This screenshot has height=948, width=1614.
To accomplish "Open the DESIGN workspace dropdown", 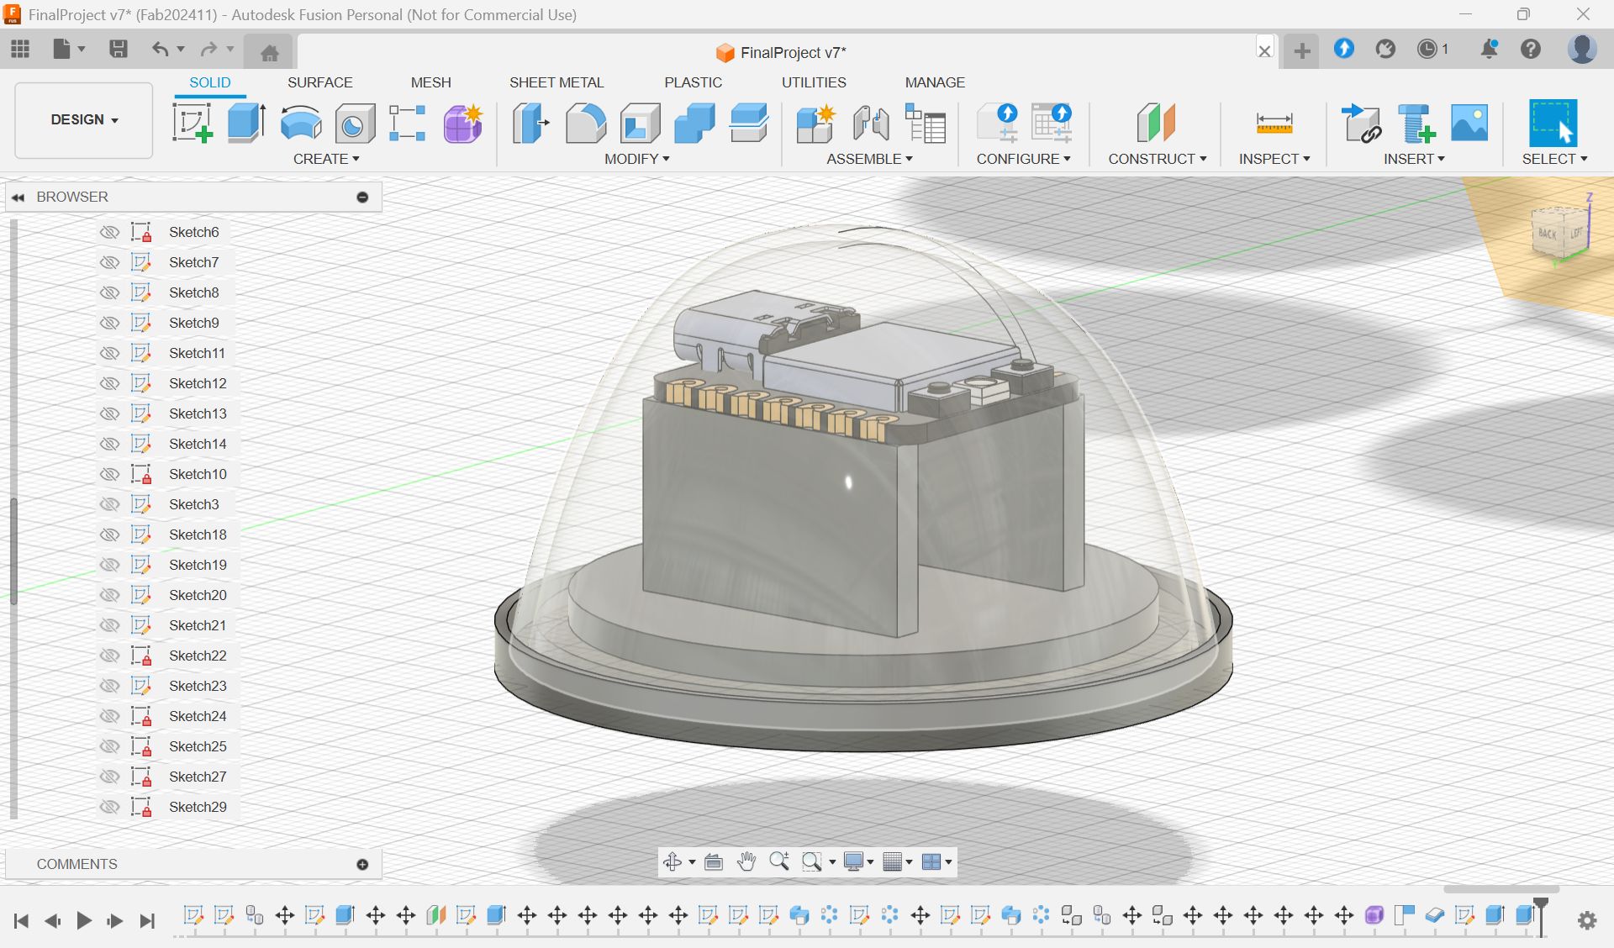I will (84, 119).
